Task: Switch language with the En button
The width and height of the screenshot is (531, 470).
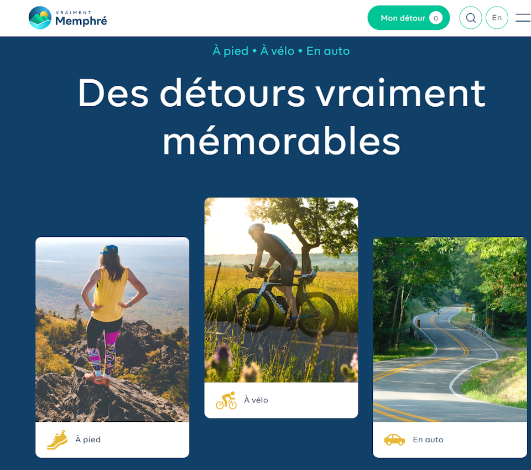Action: (x=497, y=18)
